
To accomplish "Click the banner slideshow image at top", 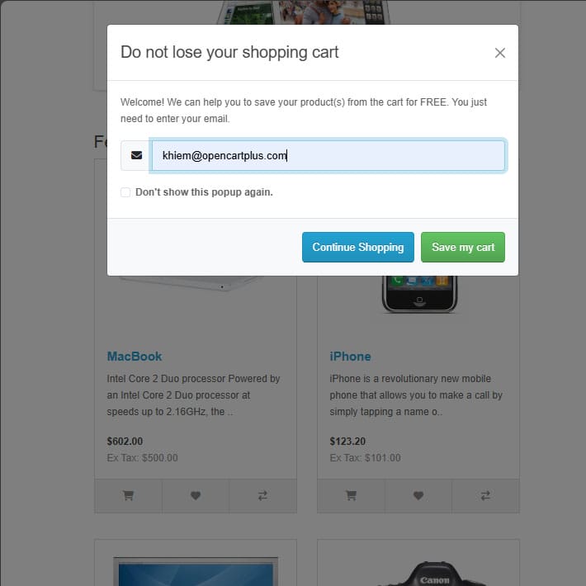I will tap(304, 12).
